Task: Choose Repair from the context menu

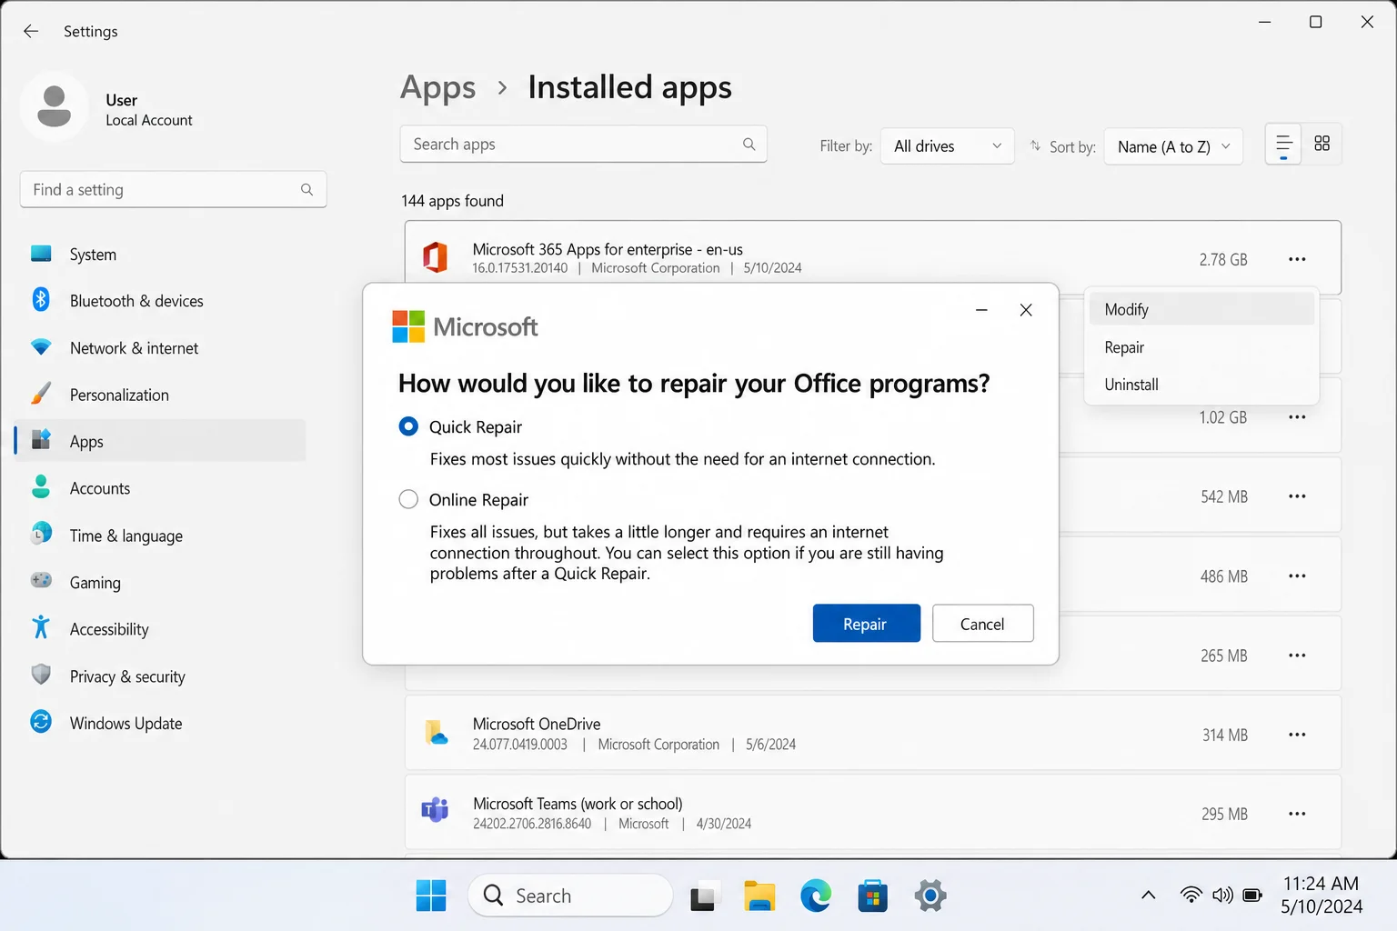Action: click(1201, 347)
